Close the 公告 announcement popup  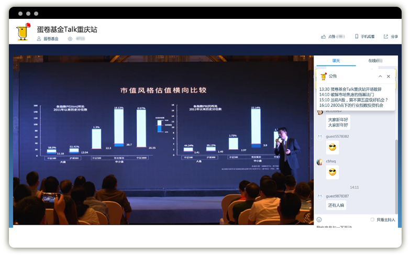pyautogui.click(x=389, y=76)
